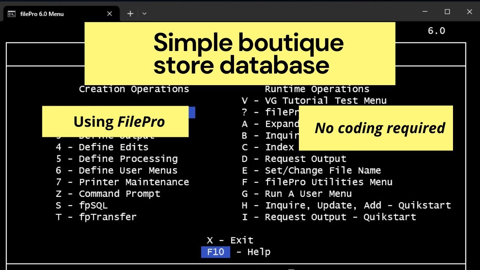
Task: Open S - fpSQL option
Action: 82,205
